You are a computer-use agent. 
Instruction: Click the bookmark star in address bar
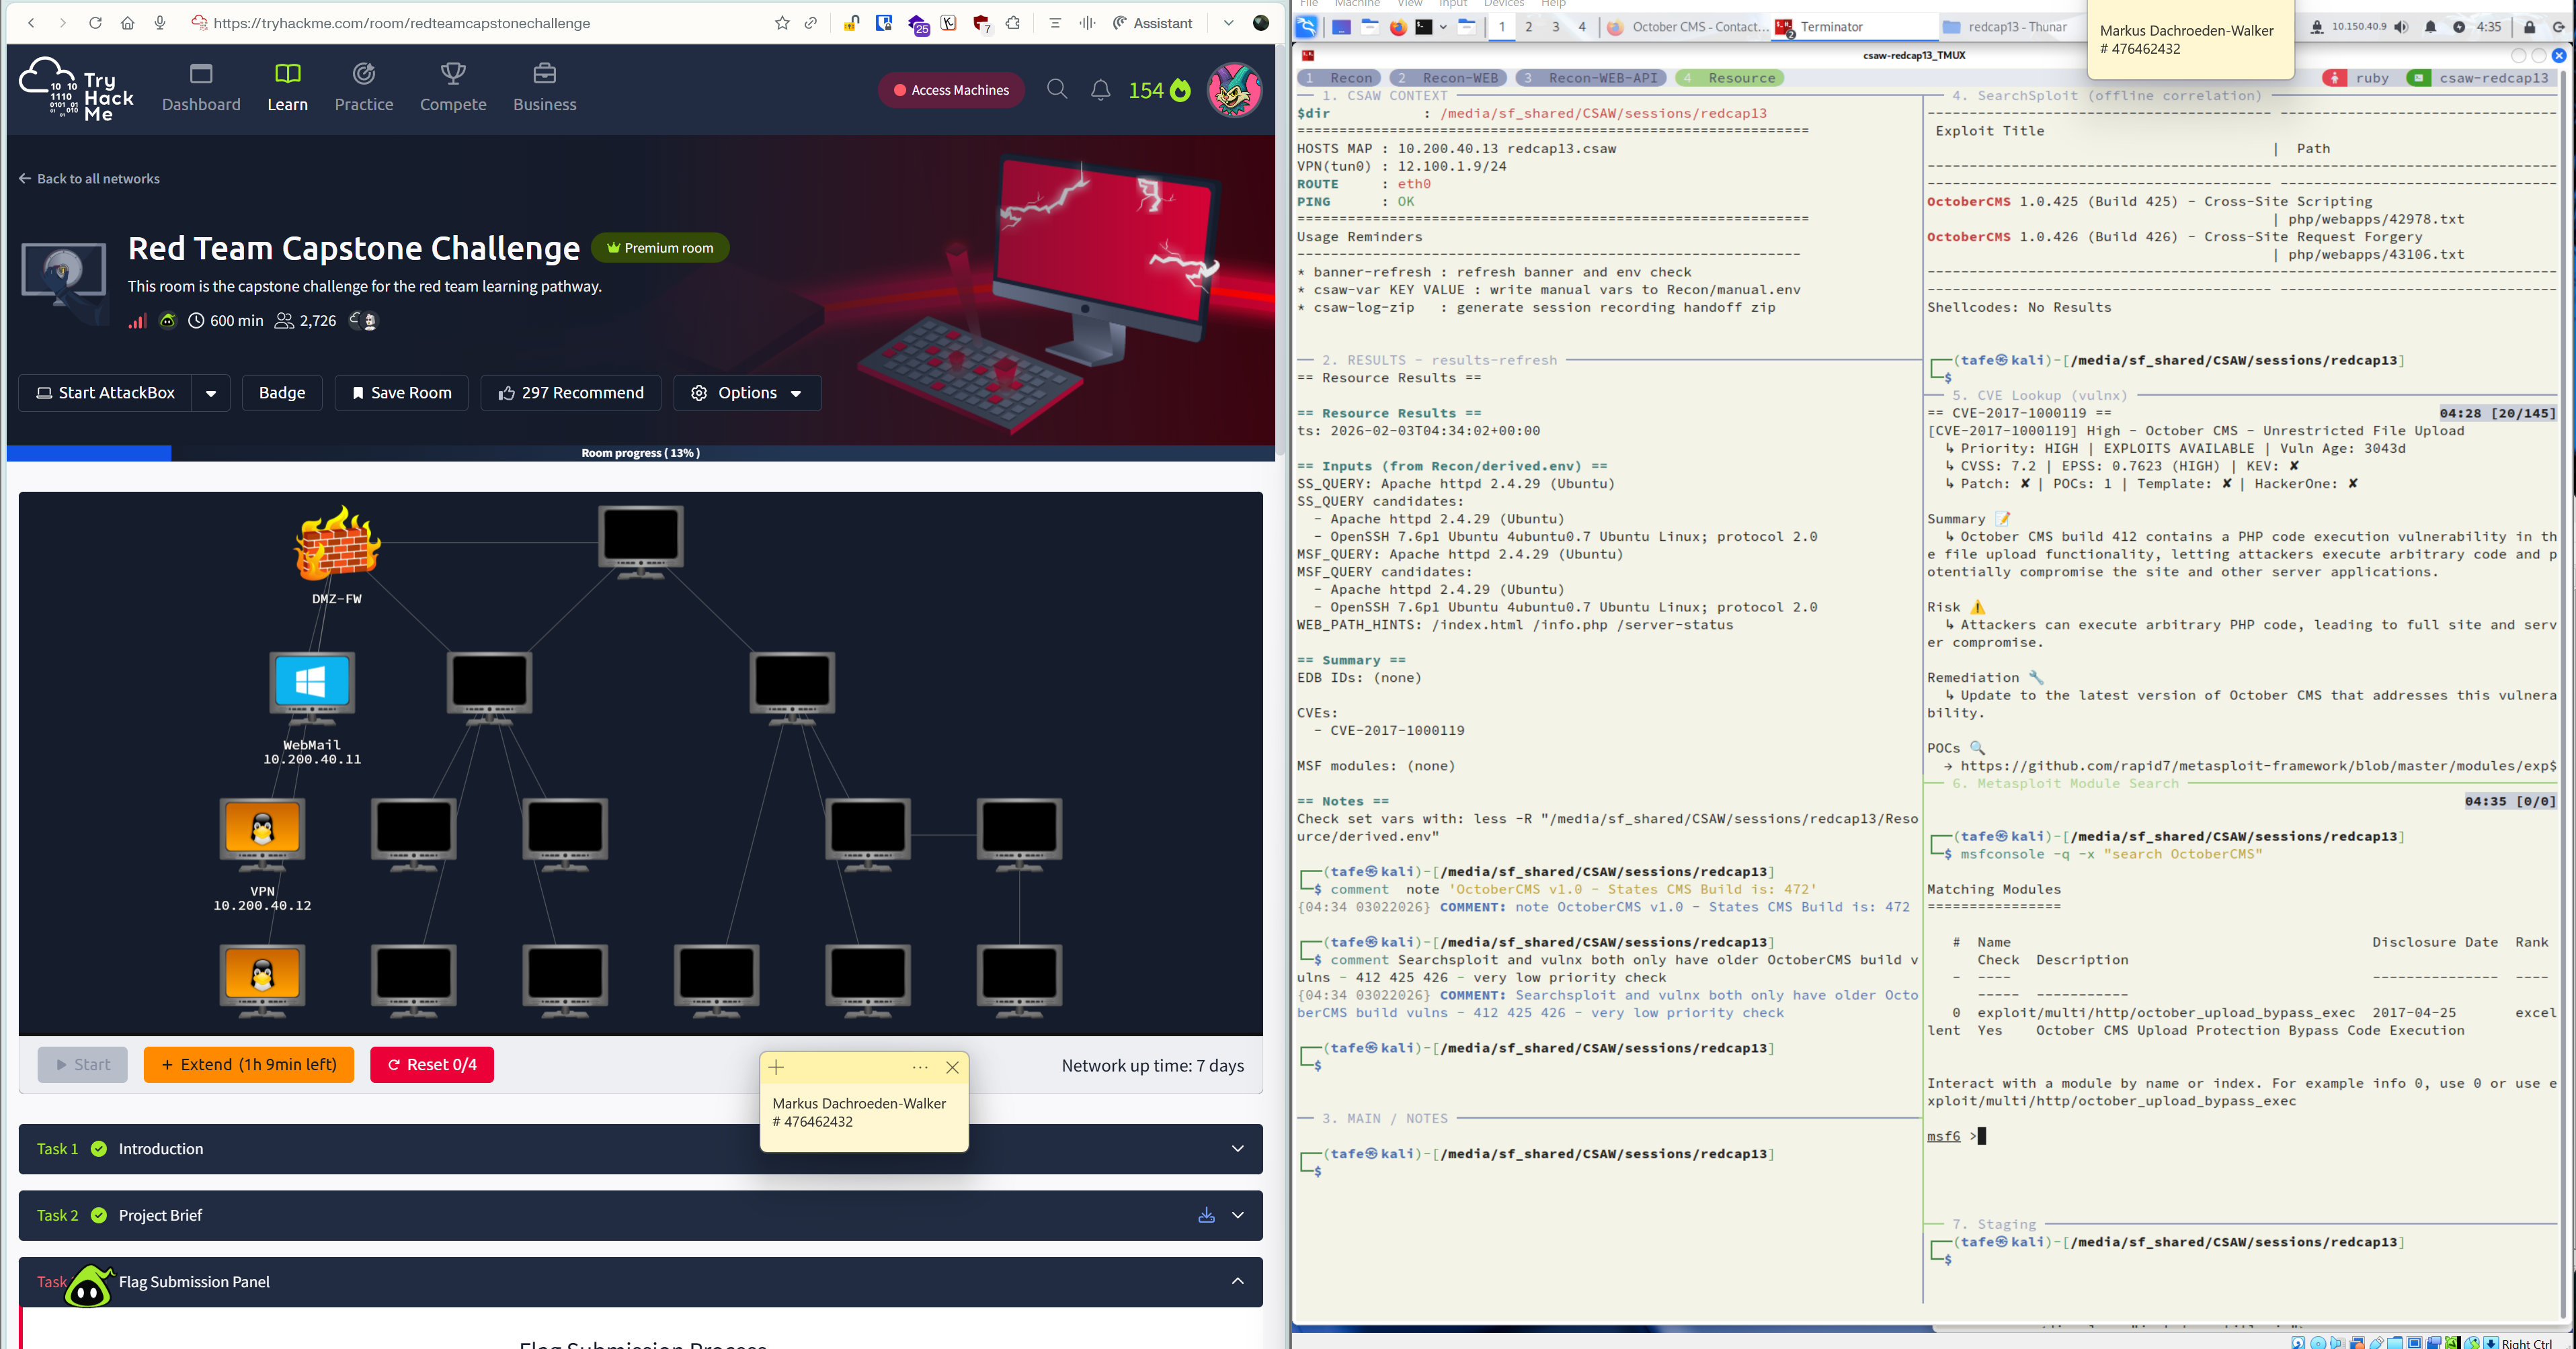[782, 23]
